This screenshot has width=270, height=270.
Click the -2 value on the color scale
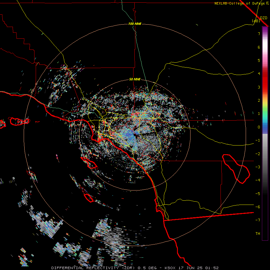(258, 154)
